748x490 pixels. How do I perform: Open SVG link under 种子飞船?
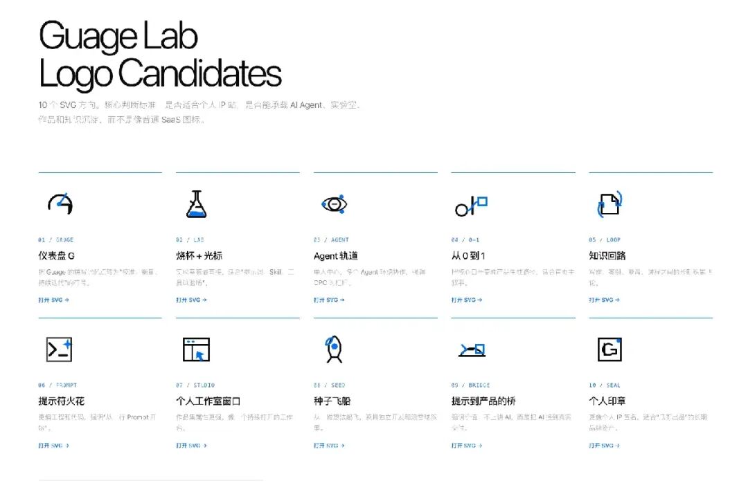tap(329, 445)
